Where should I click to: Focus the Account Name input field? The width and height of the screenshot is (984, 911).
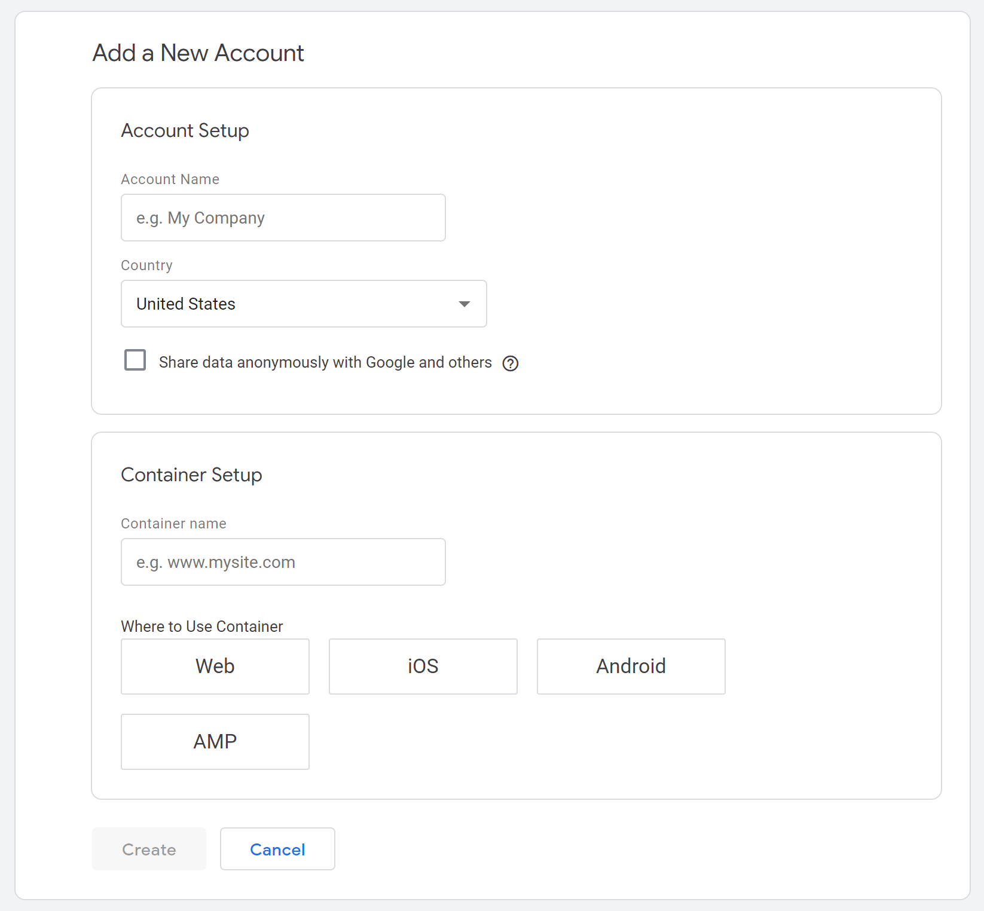(283, 218)
